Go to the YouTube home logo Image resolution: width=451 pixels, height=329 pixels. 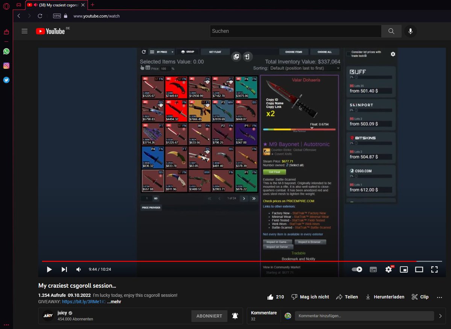pos(50,31)
